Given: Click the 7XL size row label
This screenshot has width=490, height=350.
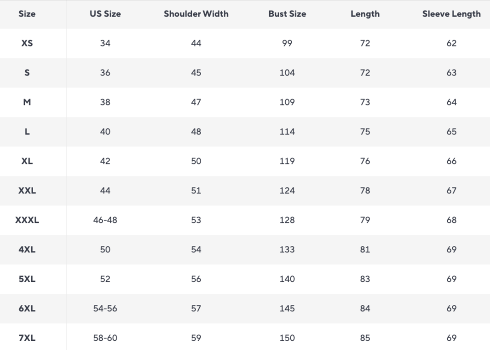Looking at the screenshot, I should pyautogui.click(x=27, y=338).
